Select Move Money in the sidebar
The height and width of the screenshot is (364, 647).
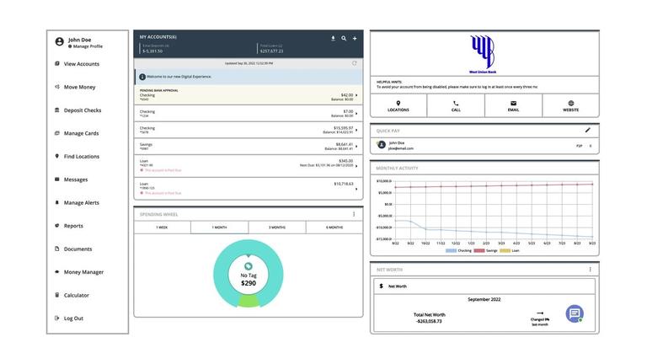tap(79, 87)
